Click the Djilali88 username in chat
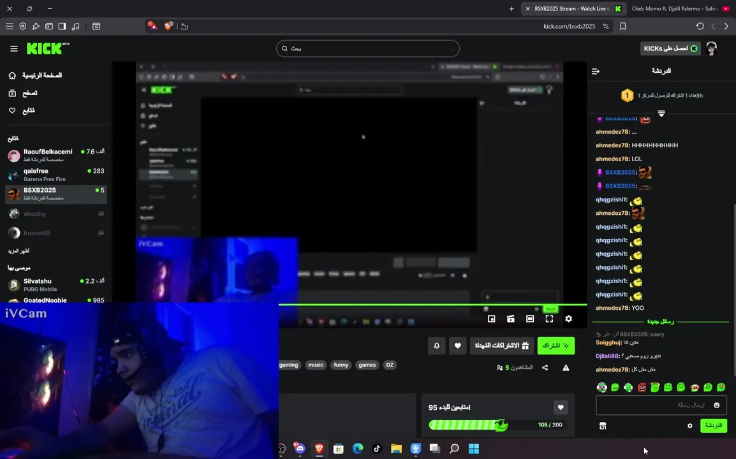 [x=607, y=356]
